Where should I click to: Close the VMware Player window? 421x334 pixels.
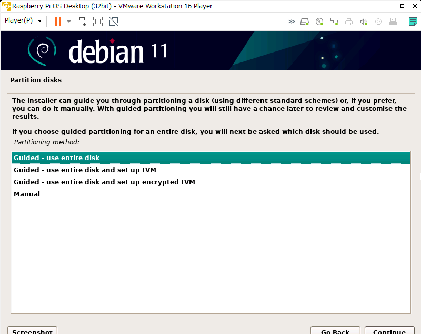coord(415,6)
